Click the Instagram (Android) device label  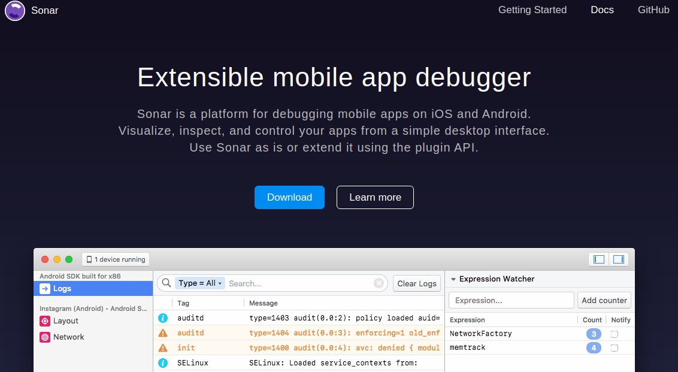tap(93, 309)
